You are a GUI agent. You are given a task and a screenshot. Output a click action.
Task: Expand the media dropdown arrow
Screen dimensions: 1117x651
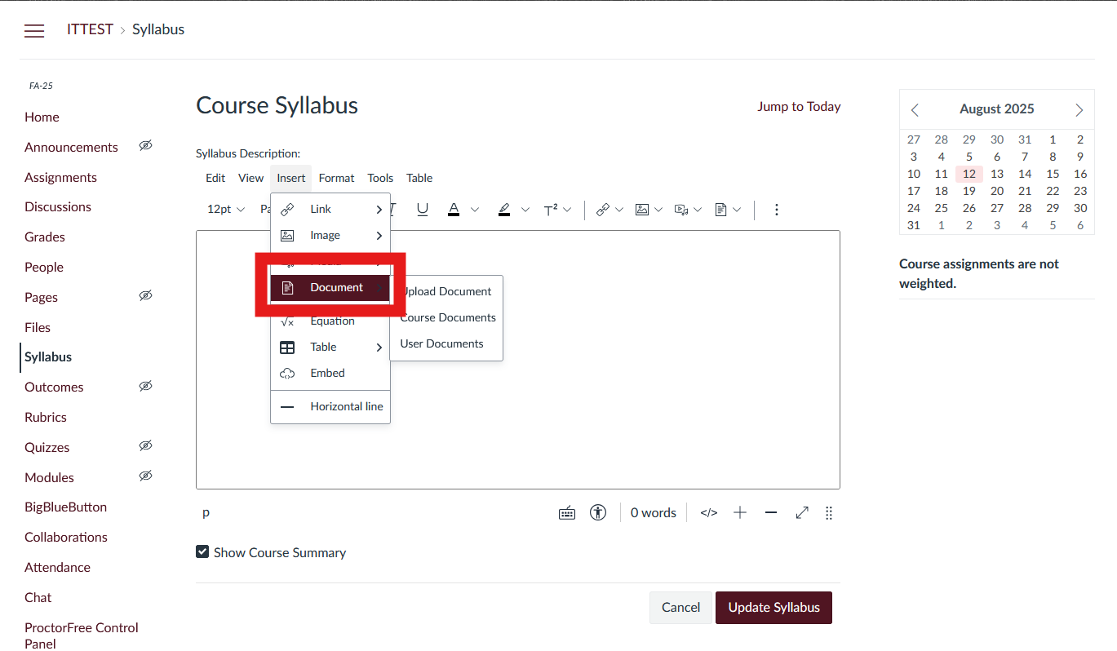[x=698, y=210]
